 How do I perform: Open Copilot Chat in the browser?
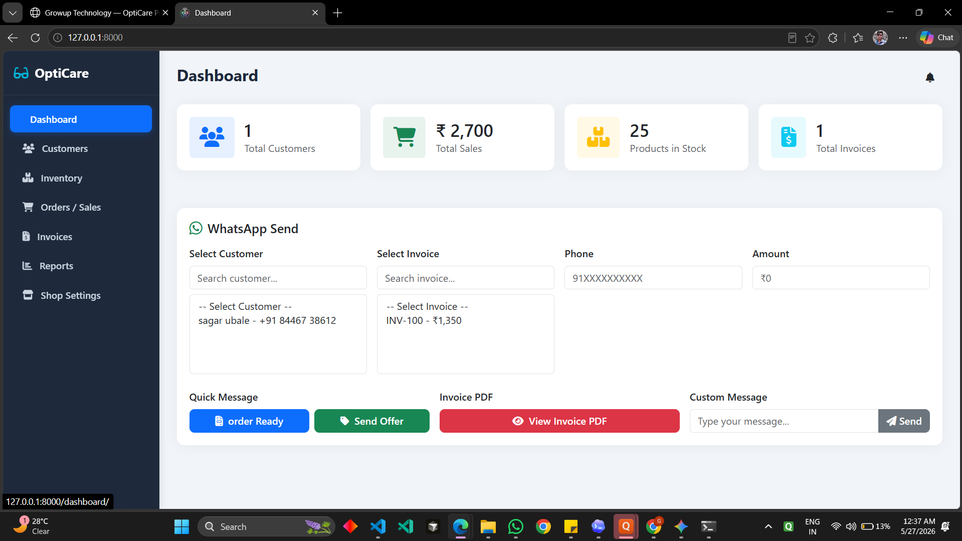(937, 38)
